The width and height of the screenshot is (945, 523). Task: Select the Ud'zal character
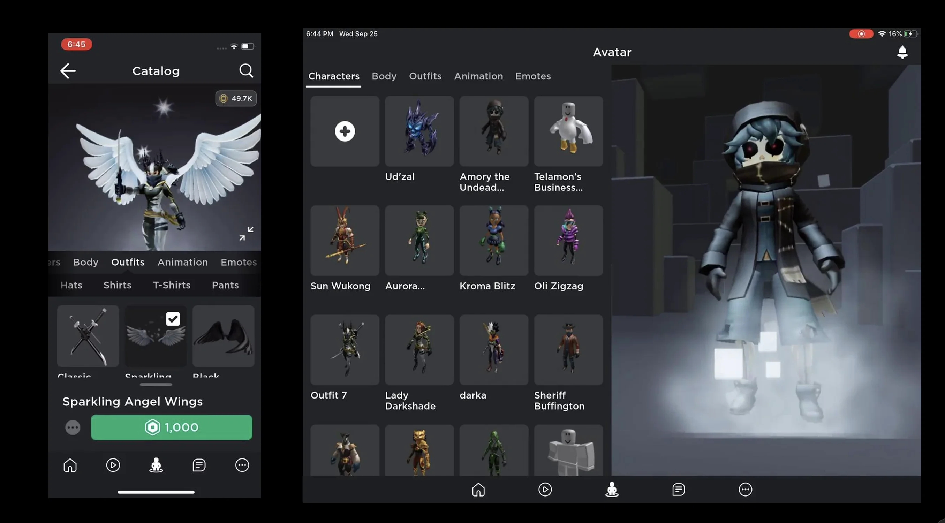coord(419,131)
